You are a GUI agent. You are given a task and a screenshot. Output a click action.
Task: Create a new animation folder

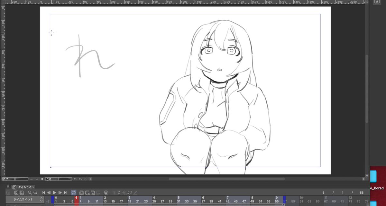81,192
